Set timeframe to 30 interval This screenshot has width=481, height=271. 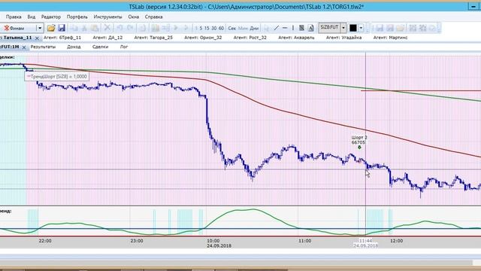[213, 29]
